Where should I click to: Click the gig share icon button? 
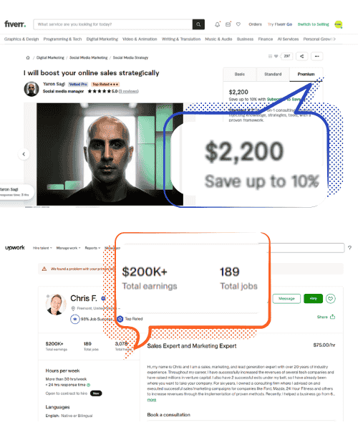(x=301, y=56)
